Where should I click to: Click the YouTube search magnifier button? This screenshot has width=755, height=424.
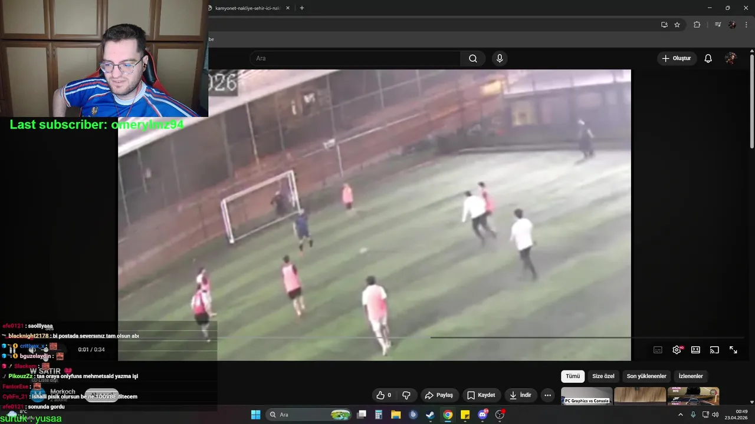[473, 58]
